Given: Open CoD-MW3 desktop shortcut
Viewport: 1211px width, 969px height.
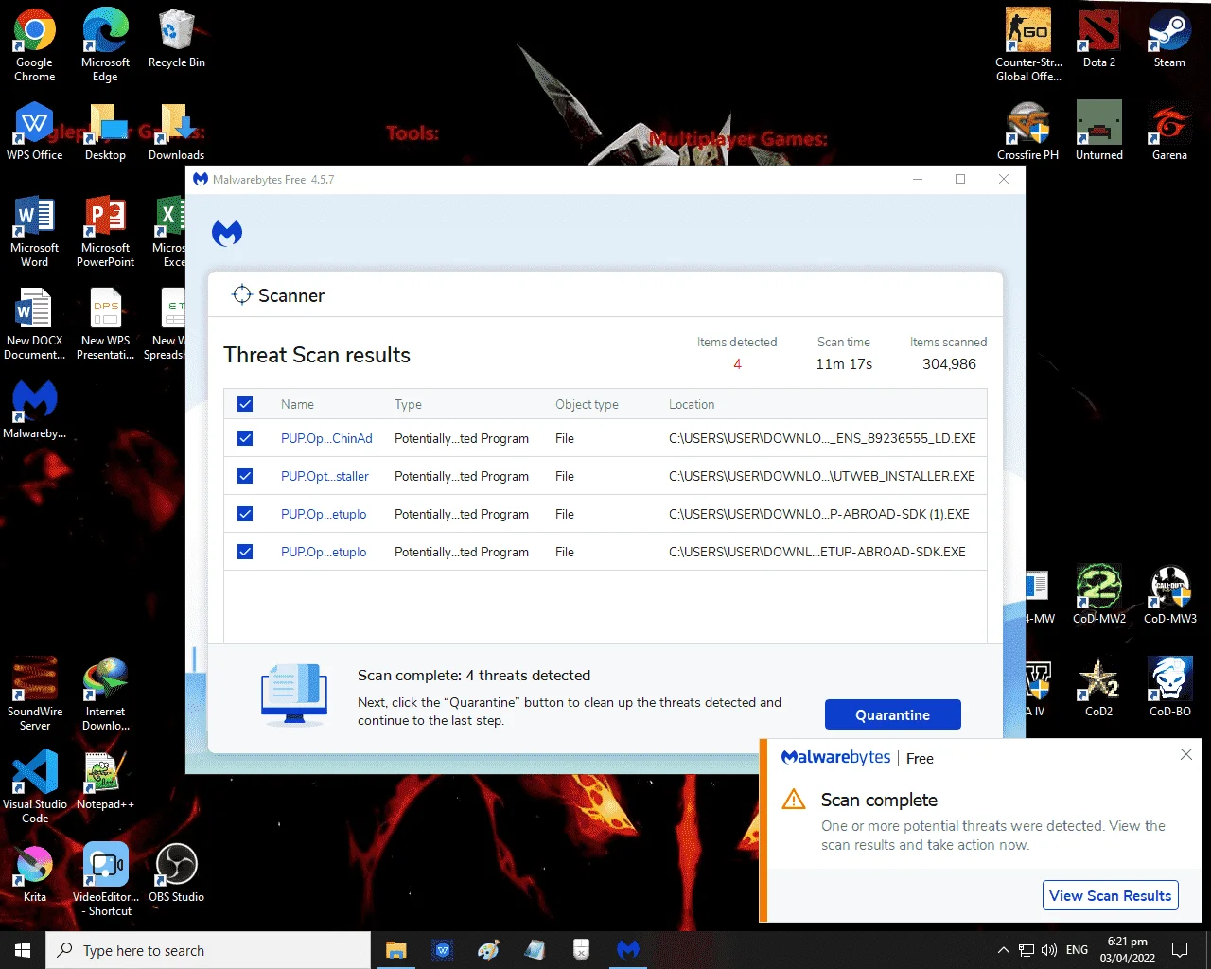Looking at the screenshot, I should pyautogui.click(x=1169, y=594).
